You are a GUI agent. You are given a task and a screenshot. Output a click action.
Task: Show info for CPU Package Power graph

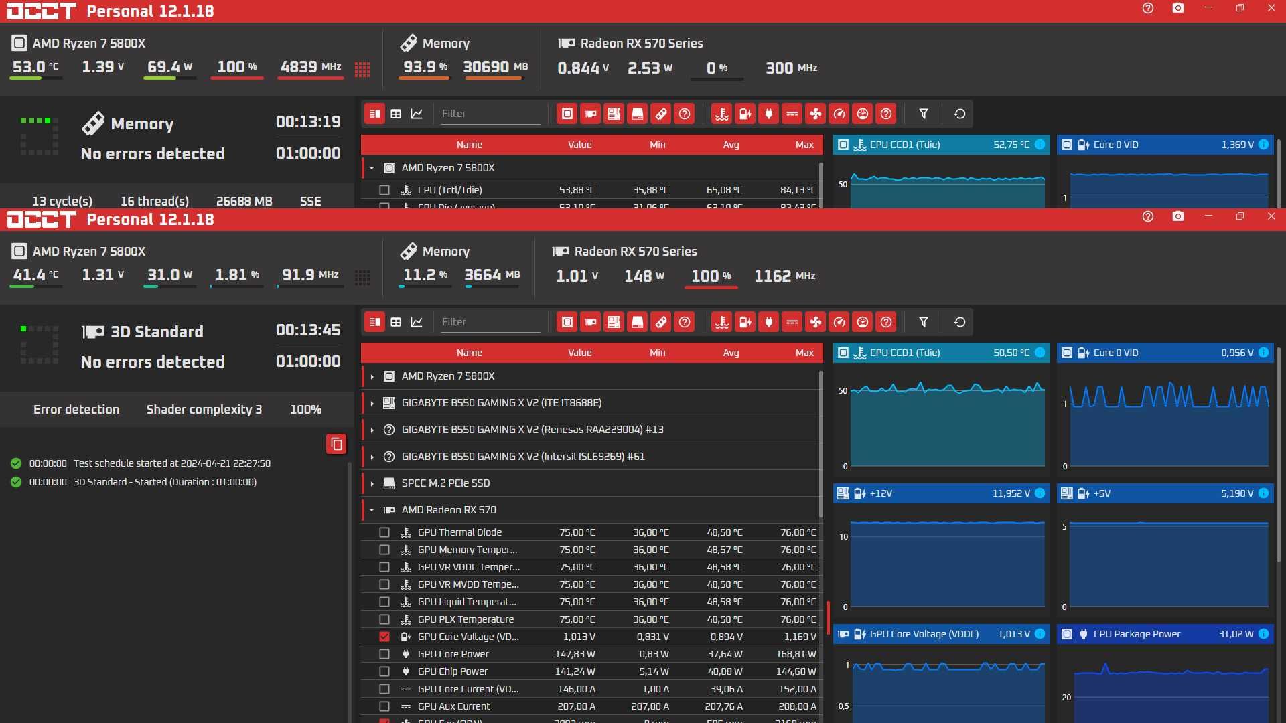pyautogui.click(x=1264, y=634)
